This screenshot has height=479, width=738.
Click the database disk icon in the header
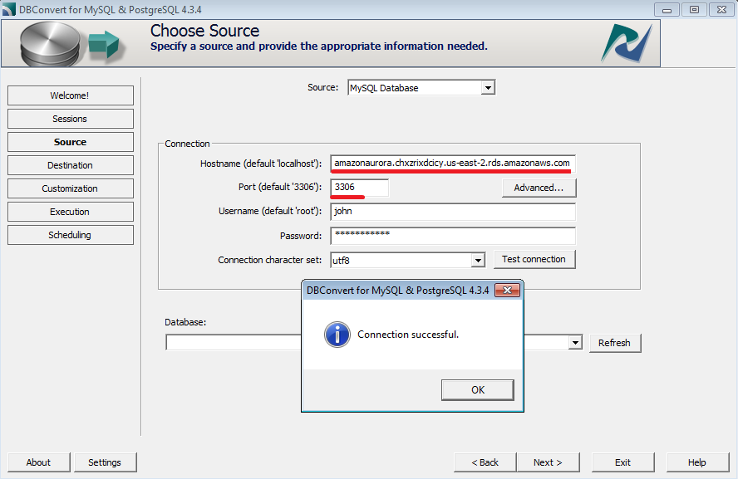pyautogui.click(x=50, y=44)
